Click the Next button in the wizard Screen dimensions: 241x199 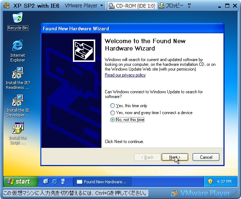175,157
